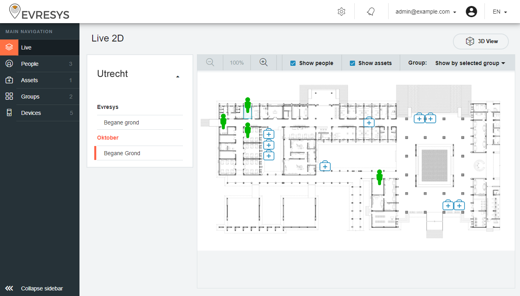520x296 pixels.
Task: Uncheck the Show assets checkbox
Action: 352,63
